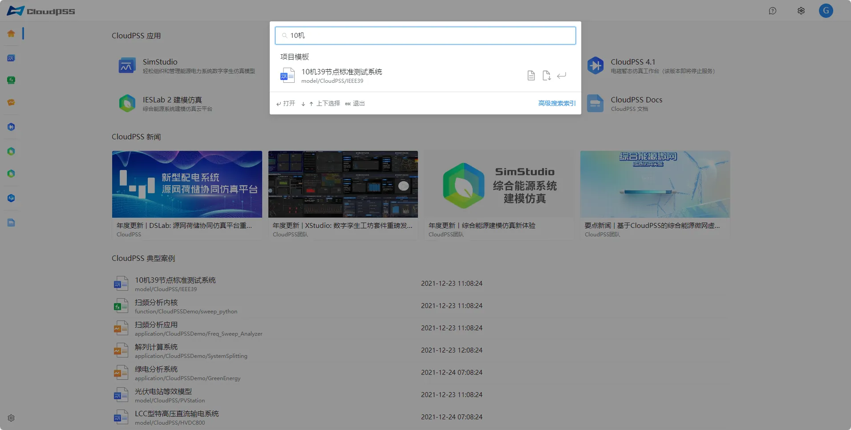
Task: Open typical case 解列计算系统
Action: [156, 347]
